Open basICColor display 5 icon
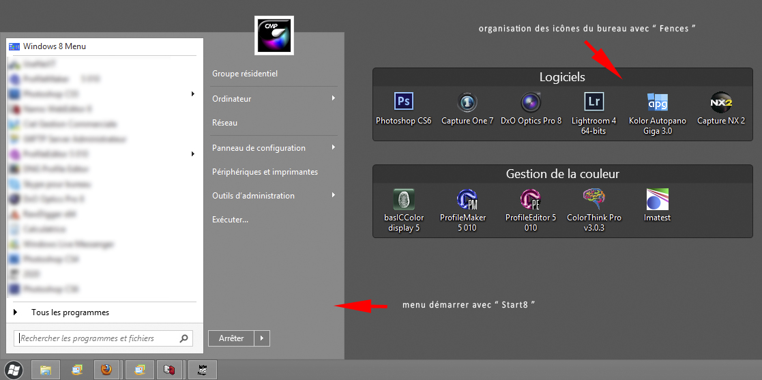The width and height of the screenshot is (762, 380). pyautogui.click(x=404, y=210)
